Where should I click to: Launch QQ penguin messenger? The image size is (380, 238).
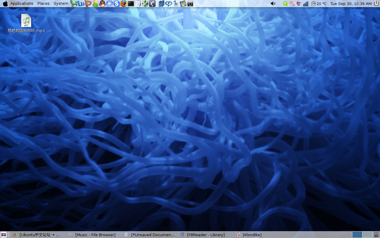(102, 4)
